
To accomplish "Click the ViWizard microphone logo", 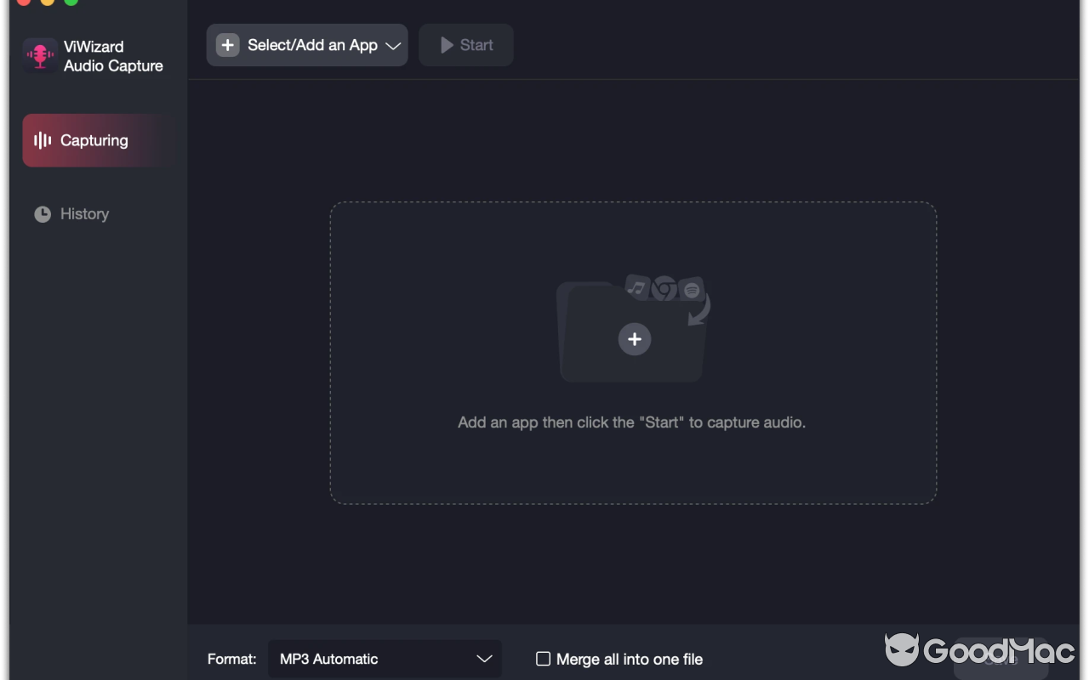I will [x=39, y=54].
